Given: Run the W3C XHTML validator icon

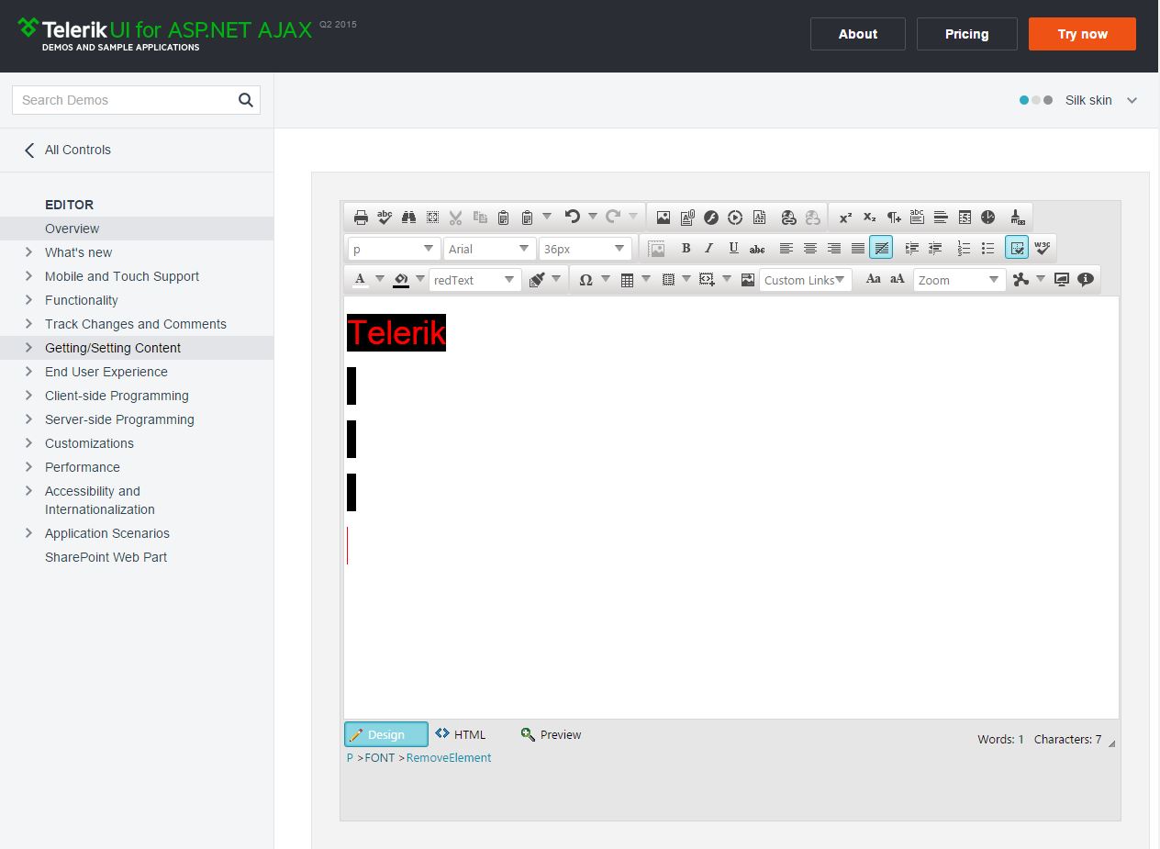Looking at the screenshot, I should point(1042,248).
